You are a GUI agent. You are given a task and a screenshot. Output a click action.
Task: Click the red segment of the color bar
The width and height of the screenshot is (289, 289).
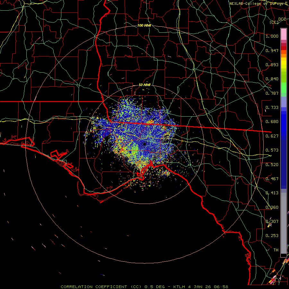click(284, 48)
